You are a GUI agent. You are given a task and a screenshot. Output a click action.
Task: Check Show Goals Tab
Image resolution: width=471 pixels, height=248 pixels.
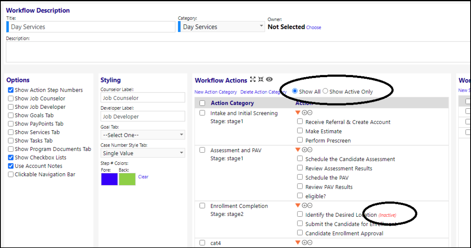pyautogui.click(x=11, y=115)
